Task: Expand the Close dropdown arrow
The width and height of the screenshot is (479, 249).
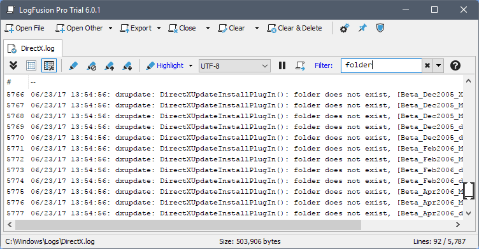Action: pyautogui.click(x=208, y=28)
